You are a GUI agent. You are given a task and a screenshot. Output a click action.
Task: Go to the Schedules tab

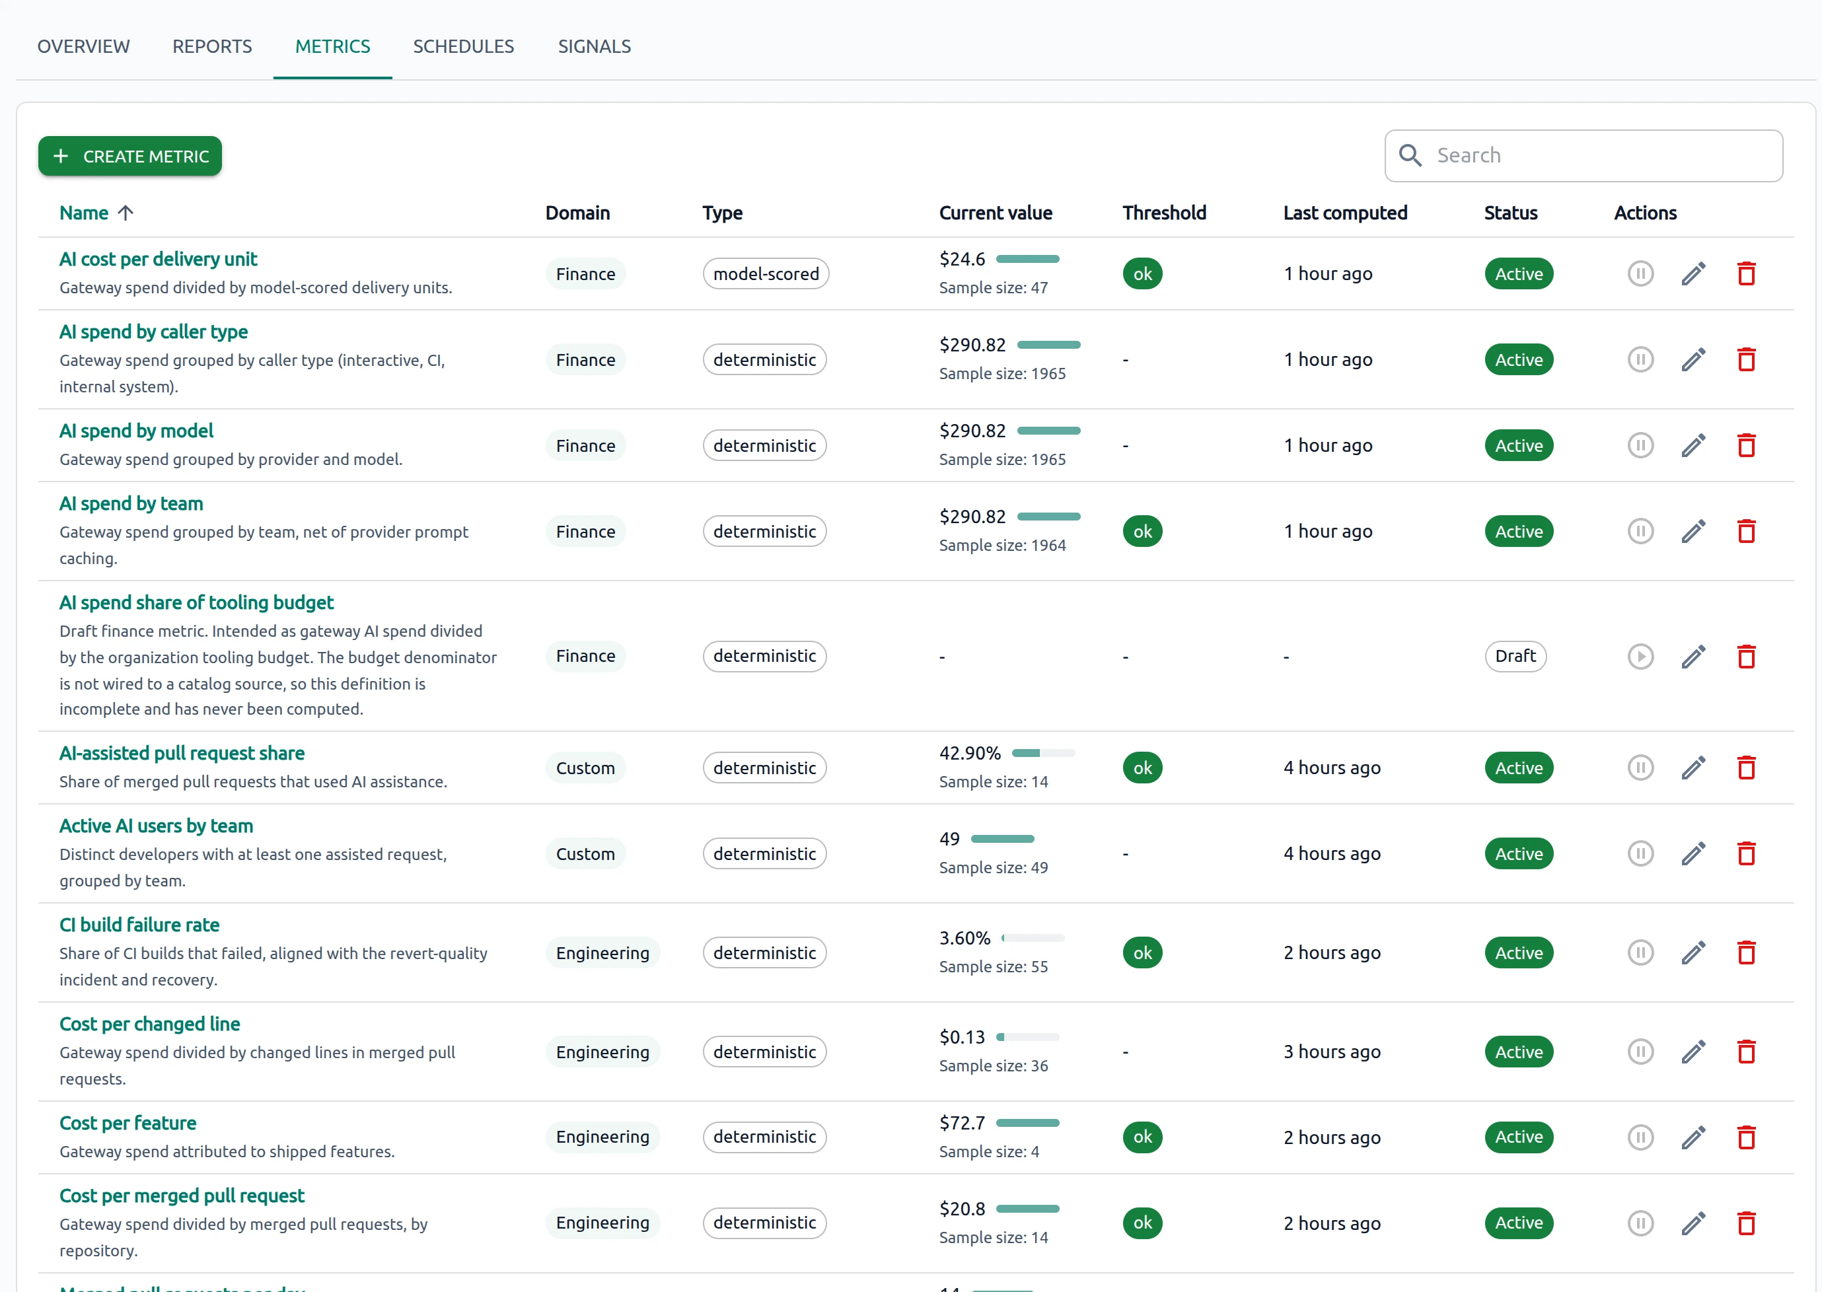[x=463, y=46]
